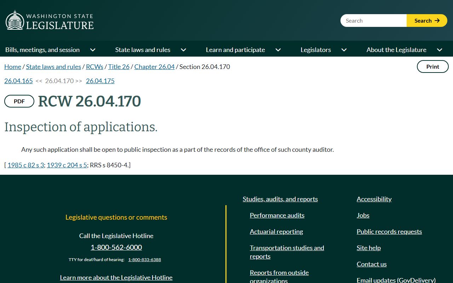Viewport: 453px width, 283px height.
Task: Expand State laws and rules chevron
Action: (x=183, y=50)
